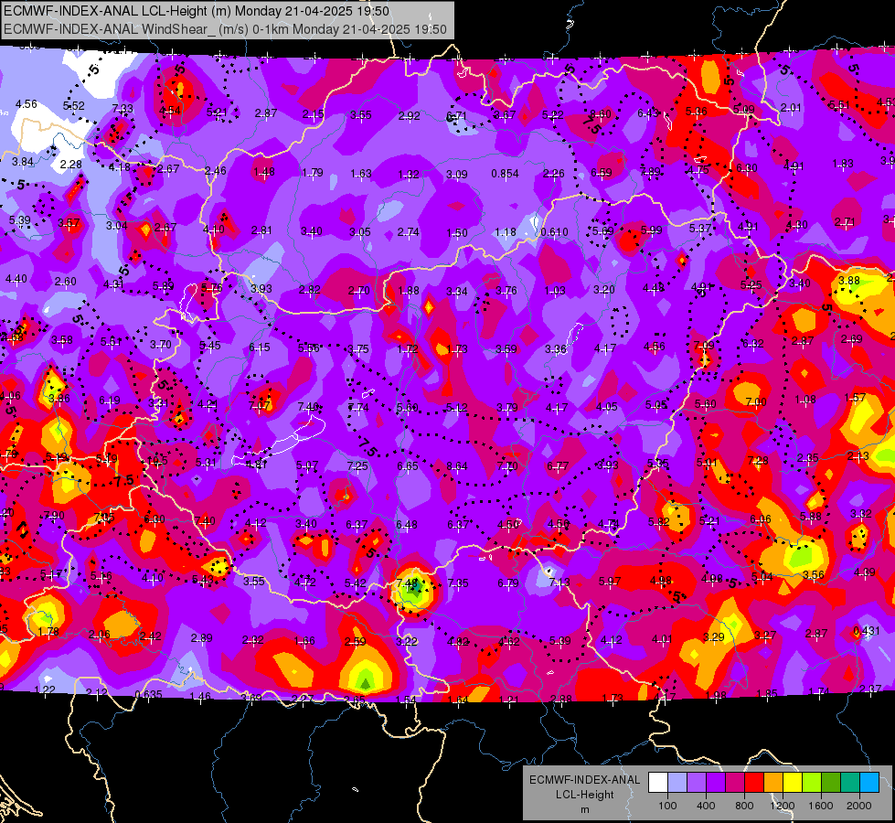
Task: Click the wind shear value 7.48
Action: click(407, 583)
